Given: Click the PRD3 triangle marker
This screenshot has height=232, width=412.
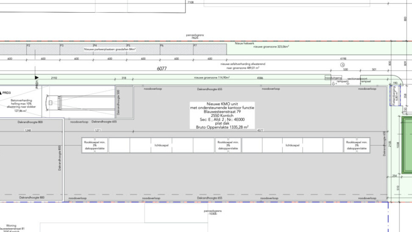Looking at the screenshot, I should pyautogui.click(x=2, y=92).
